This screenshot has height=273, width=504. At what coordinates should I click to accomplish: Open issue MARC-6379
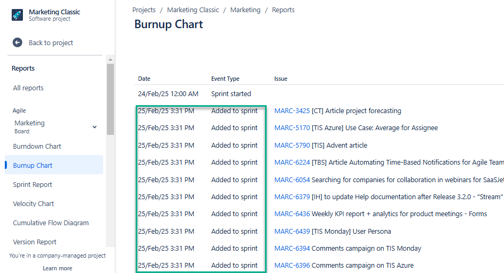point(292,197)
